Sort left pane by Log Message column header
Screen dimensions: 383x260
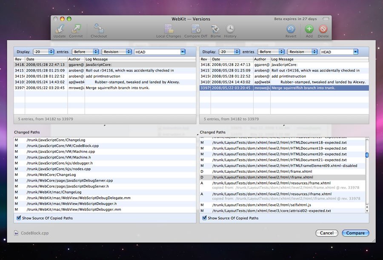click(x=140, y=59)
